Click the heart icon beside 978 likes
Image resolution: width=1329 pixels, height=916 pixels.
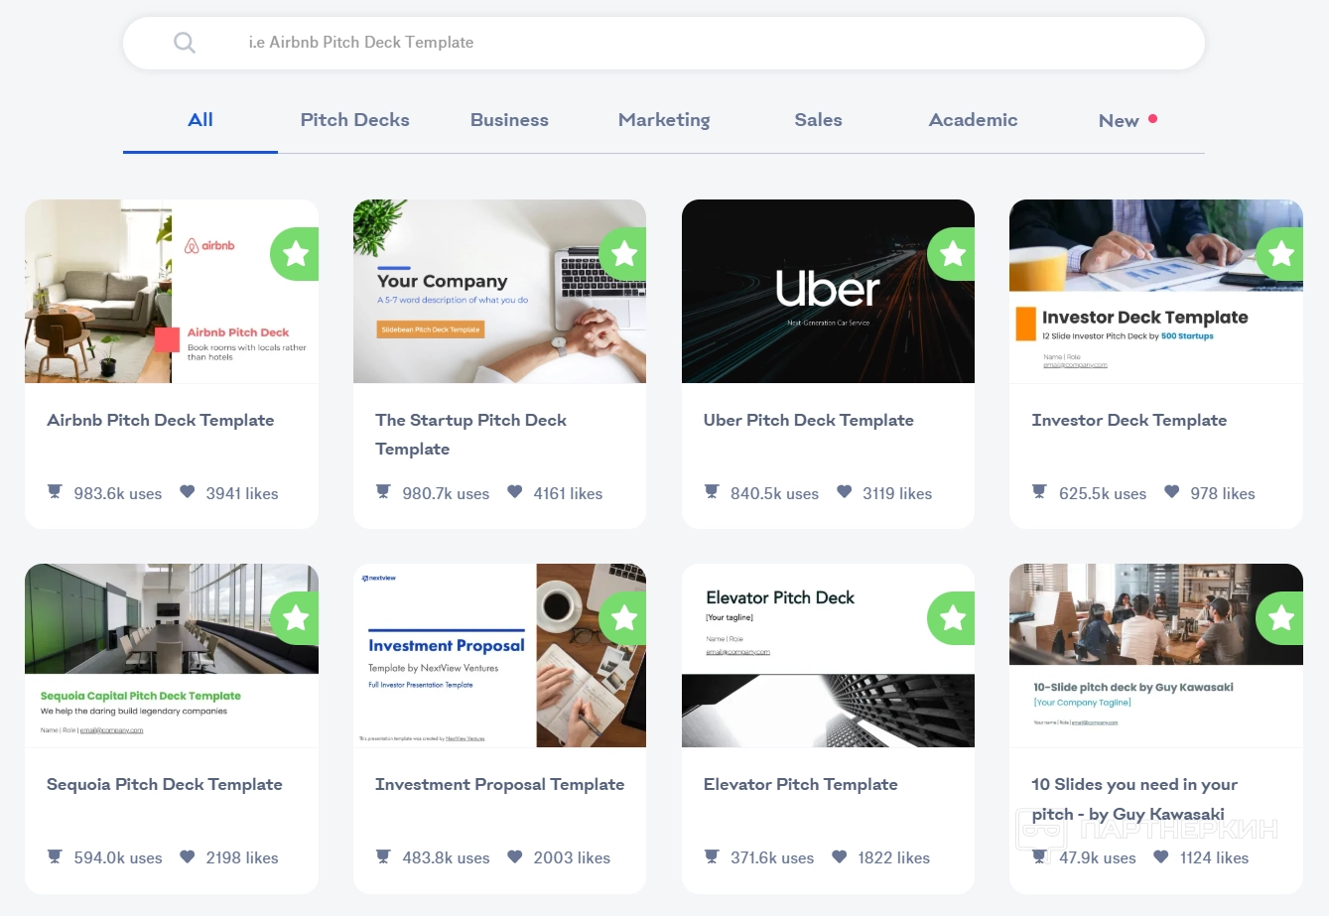click(1172, 492)
